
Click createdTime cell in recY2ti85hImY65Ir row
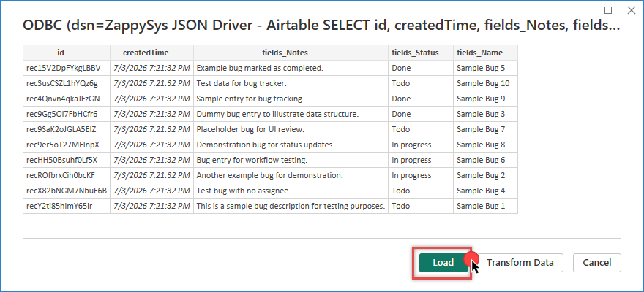tap(152, 206)
